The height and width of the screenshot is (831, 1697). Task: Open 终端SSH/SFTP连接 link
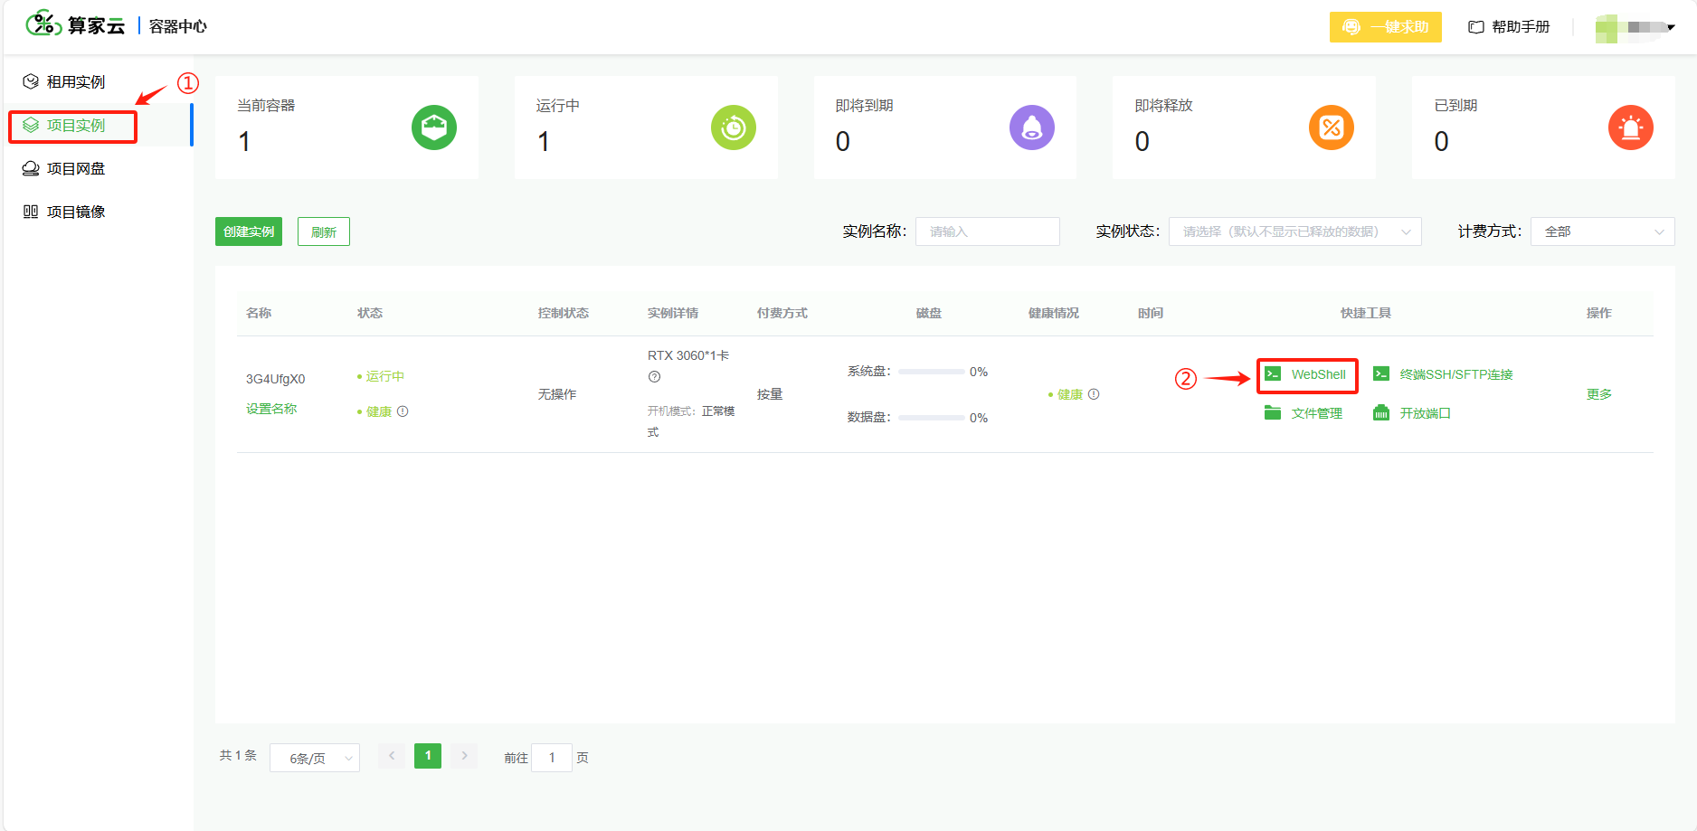click(1456, 374)
